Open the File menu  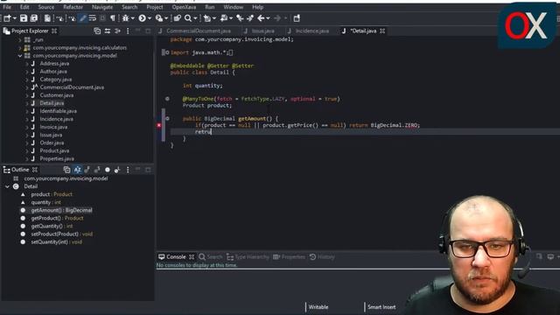pyautogui.click(x=7, y=7)
